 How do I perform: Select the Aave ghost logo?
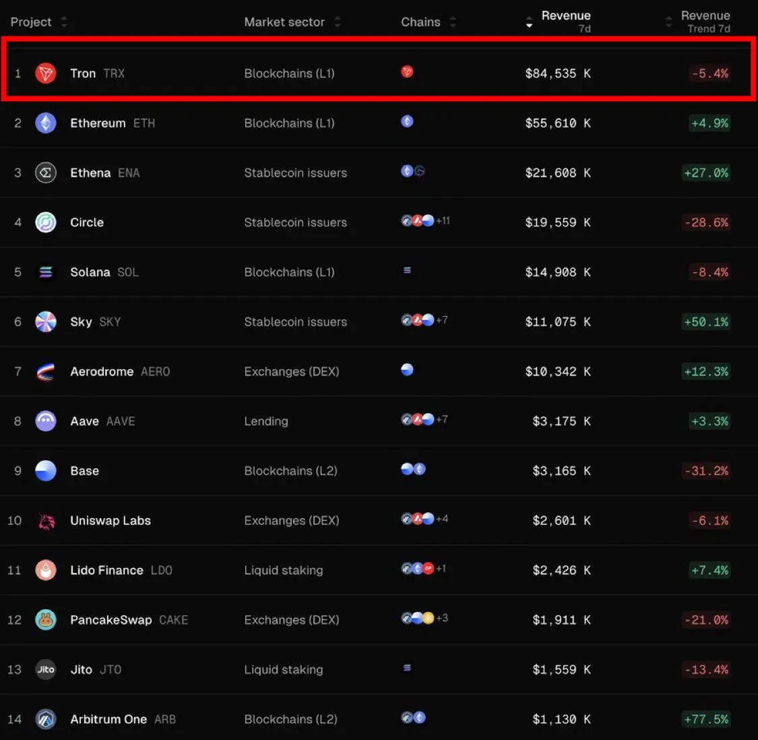[x=46, y=421]
